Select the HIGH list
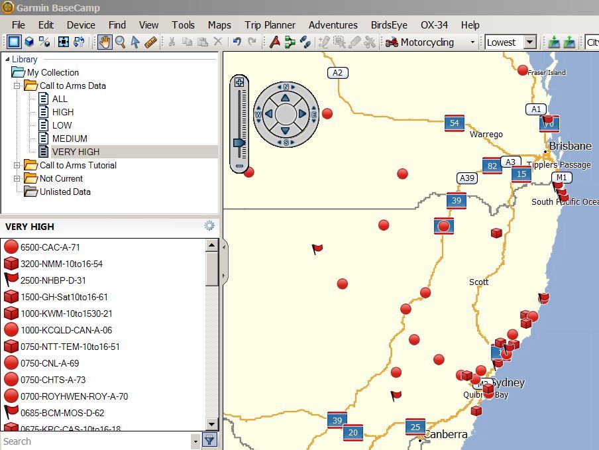Viewport: 599px width, 450px height. (x=63, y=112)
